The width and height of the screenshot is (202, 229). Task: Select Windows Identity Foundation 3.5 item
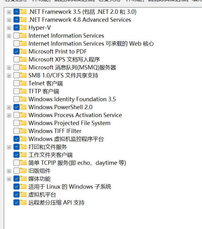coord(72,99)
